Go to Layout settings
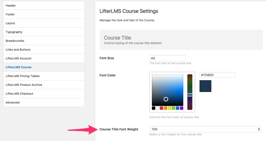The image size is (266, 141). coord(44,23)
